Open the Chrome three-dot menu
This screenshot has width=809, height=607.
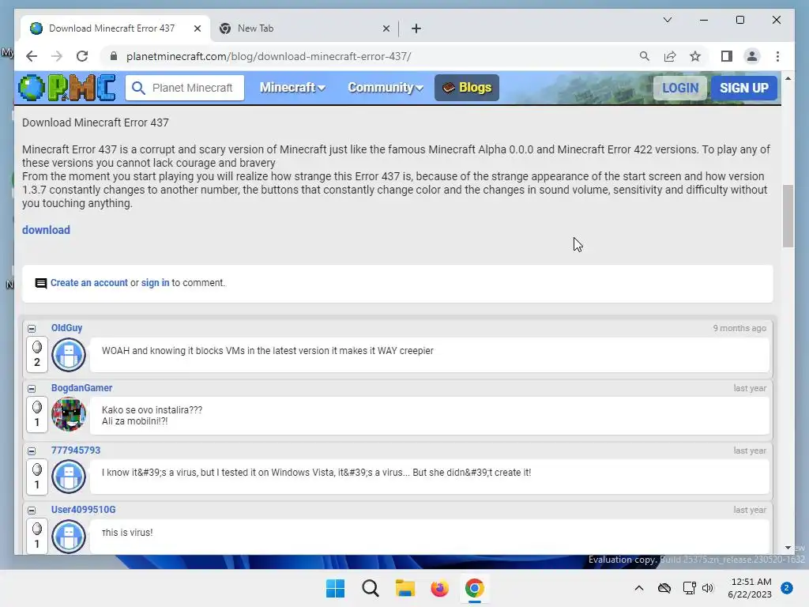pos(777,56)
